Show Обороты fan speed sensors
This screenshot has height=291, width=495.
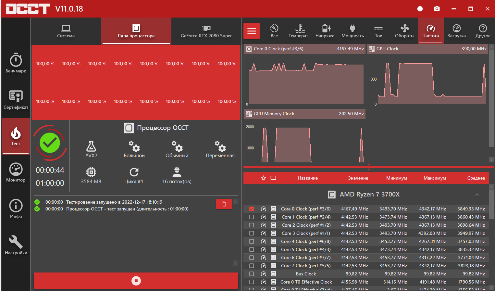[x=404, y=31]
